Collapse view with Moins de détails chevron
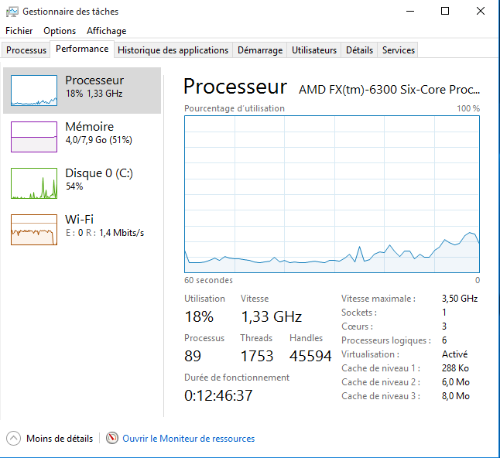 [x=13, y=439]
